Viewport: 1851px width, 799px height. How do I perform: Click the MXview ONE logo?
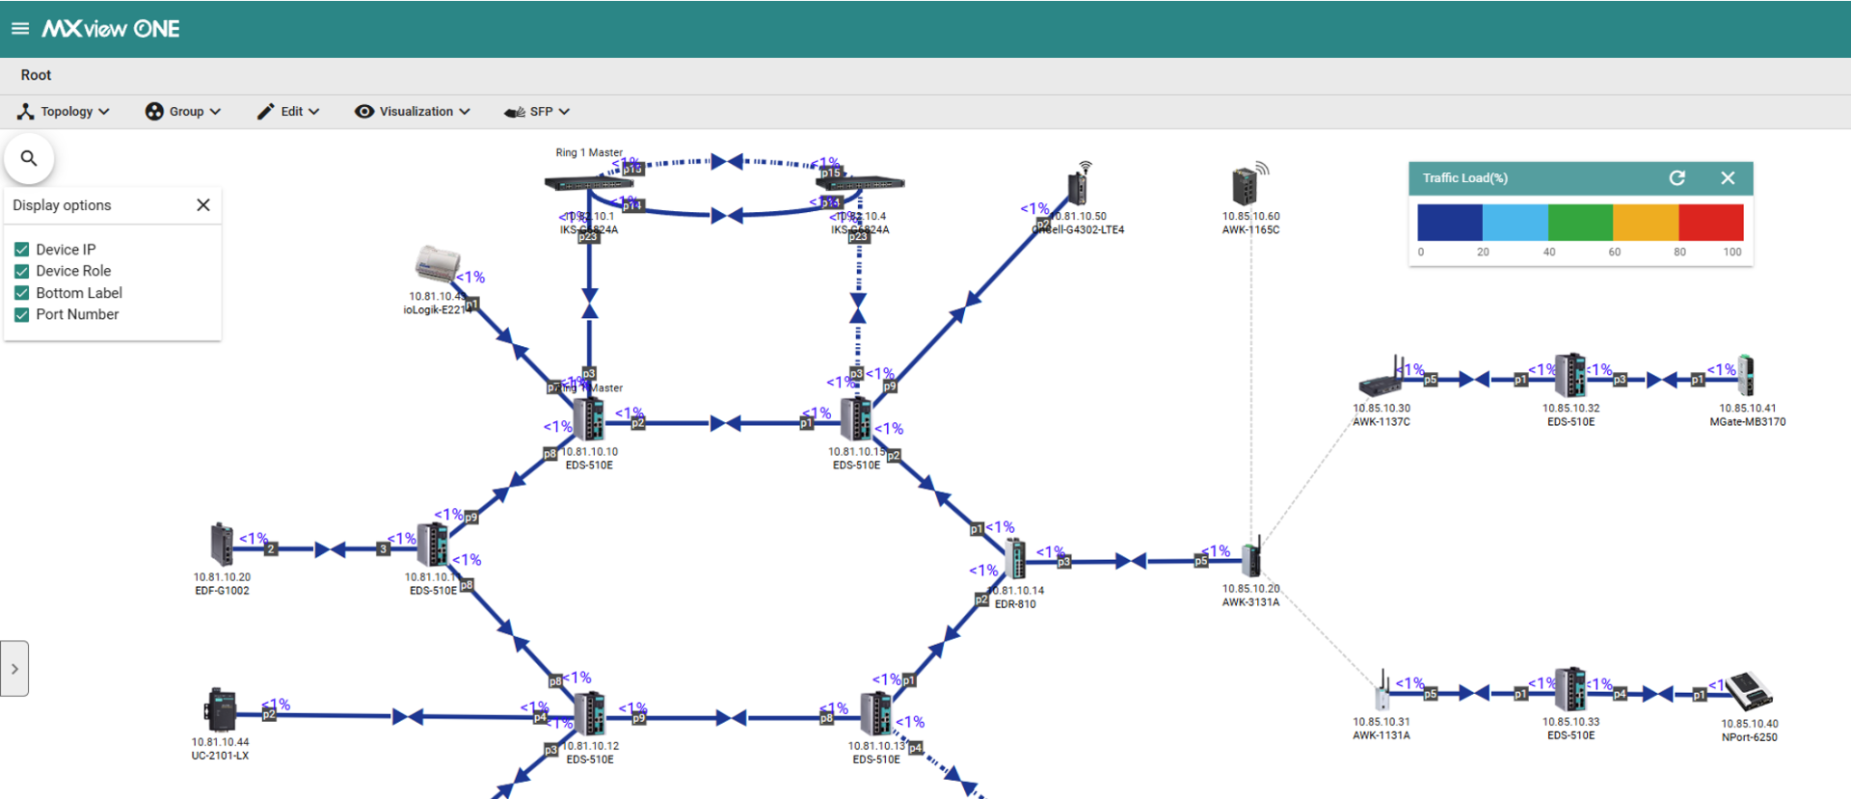(111, 29)
